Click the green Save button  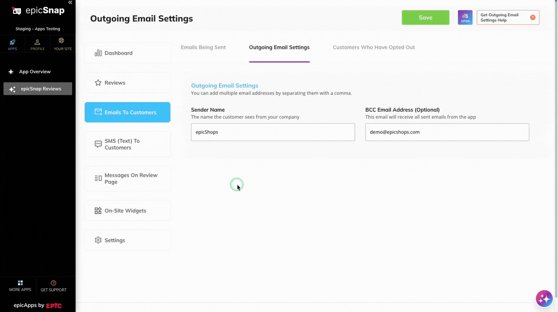point(425,17)
